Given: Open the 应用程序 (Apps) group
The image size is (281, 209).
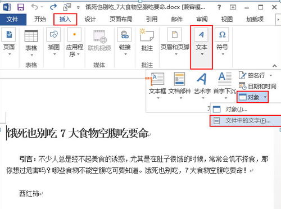Looking at the screenshot, I should [x=74, y=42].
